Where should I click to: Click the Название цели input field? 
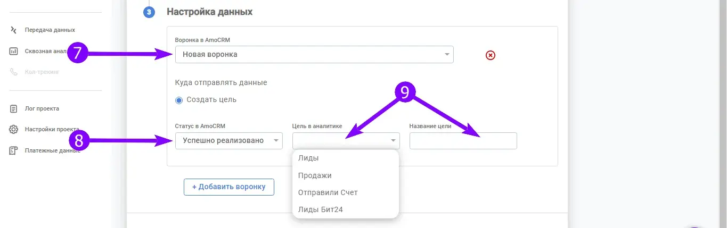point(463,141)
